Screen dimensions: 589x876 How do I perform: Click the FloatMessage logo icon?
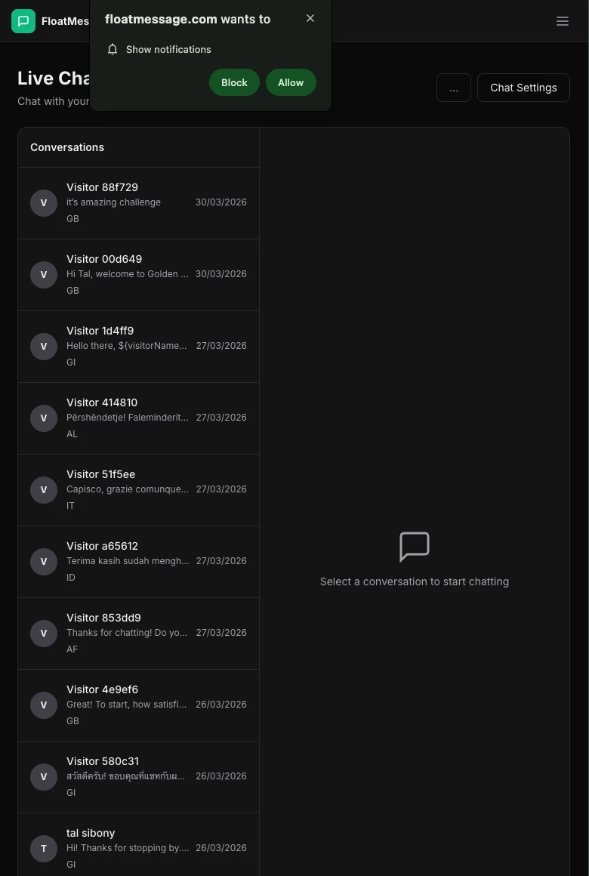pos(23,21)
